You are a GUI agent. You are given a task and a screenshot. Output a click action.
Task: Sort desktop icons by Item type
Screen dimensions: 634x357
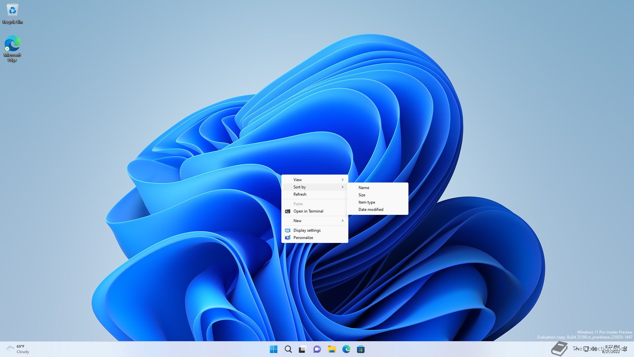click(x=377, y=202)
